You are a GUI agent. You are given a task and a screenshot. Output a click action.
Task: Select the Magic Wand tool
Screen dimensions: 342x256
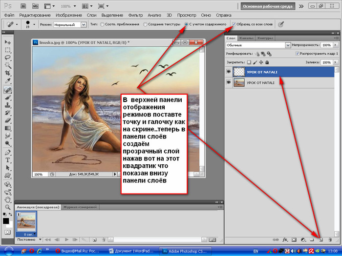coord(8,65)
